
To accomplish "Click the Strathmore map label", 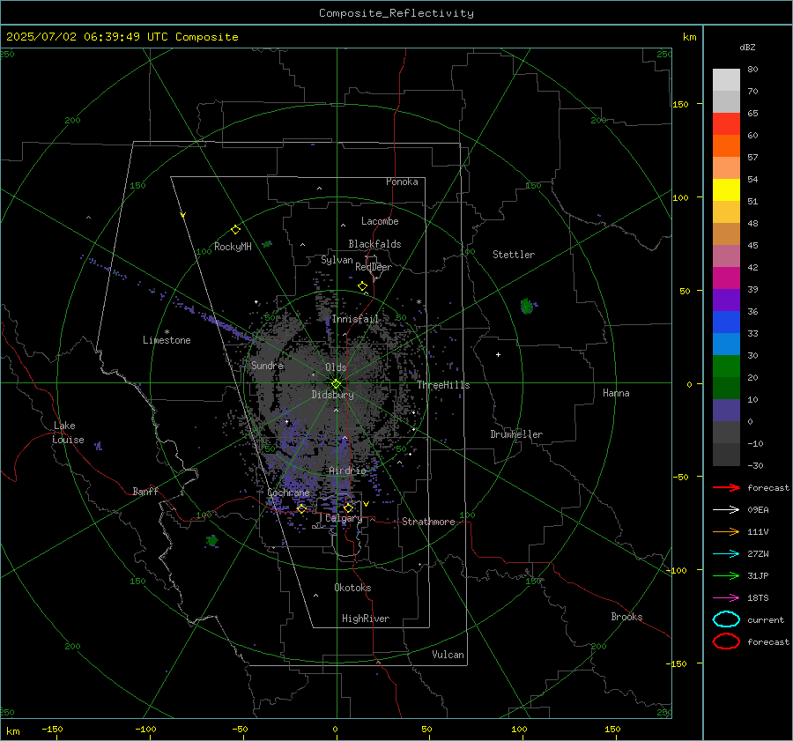I will 428,522.
